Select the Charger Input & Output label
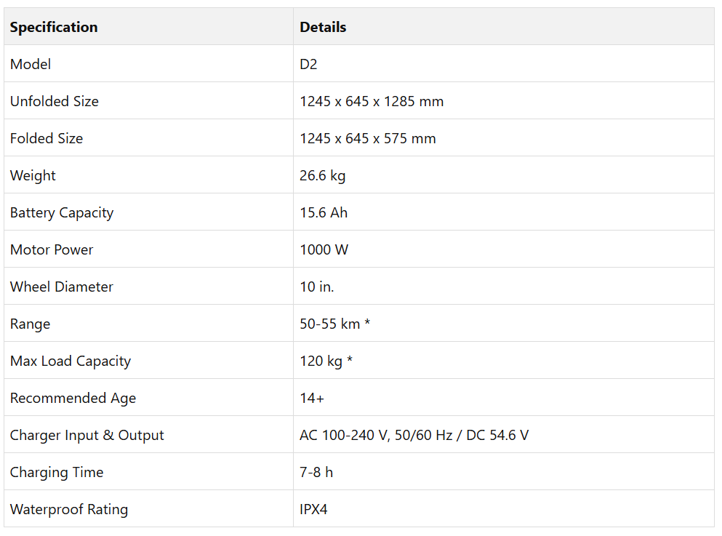The image size is (722, 536). pyautogui.click(x=87, y=435)
